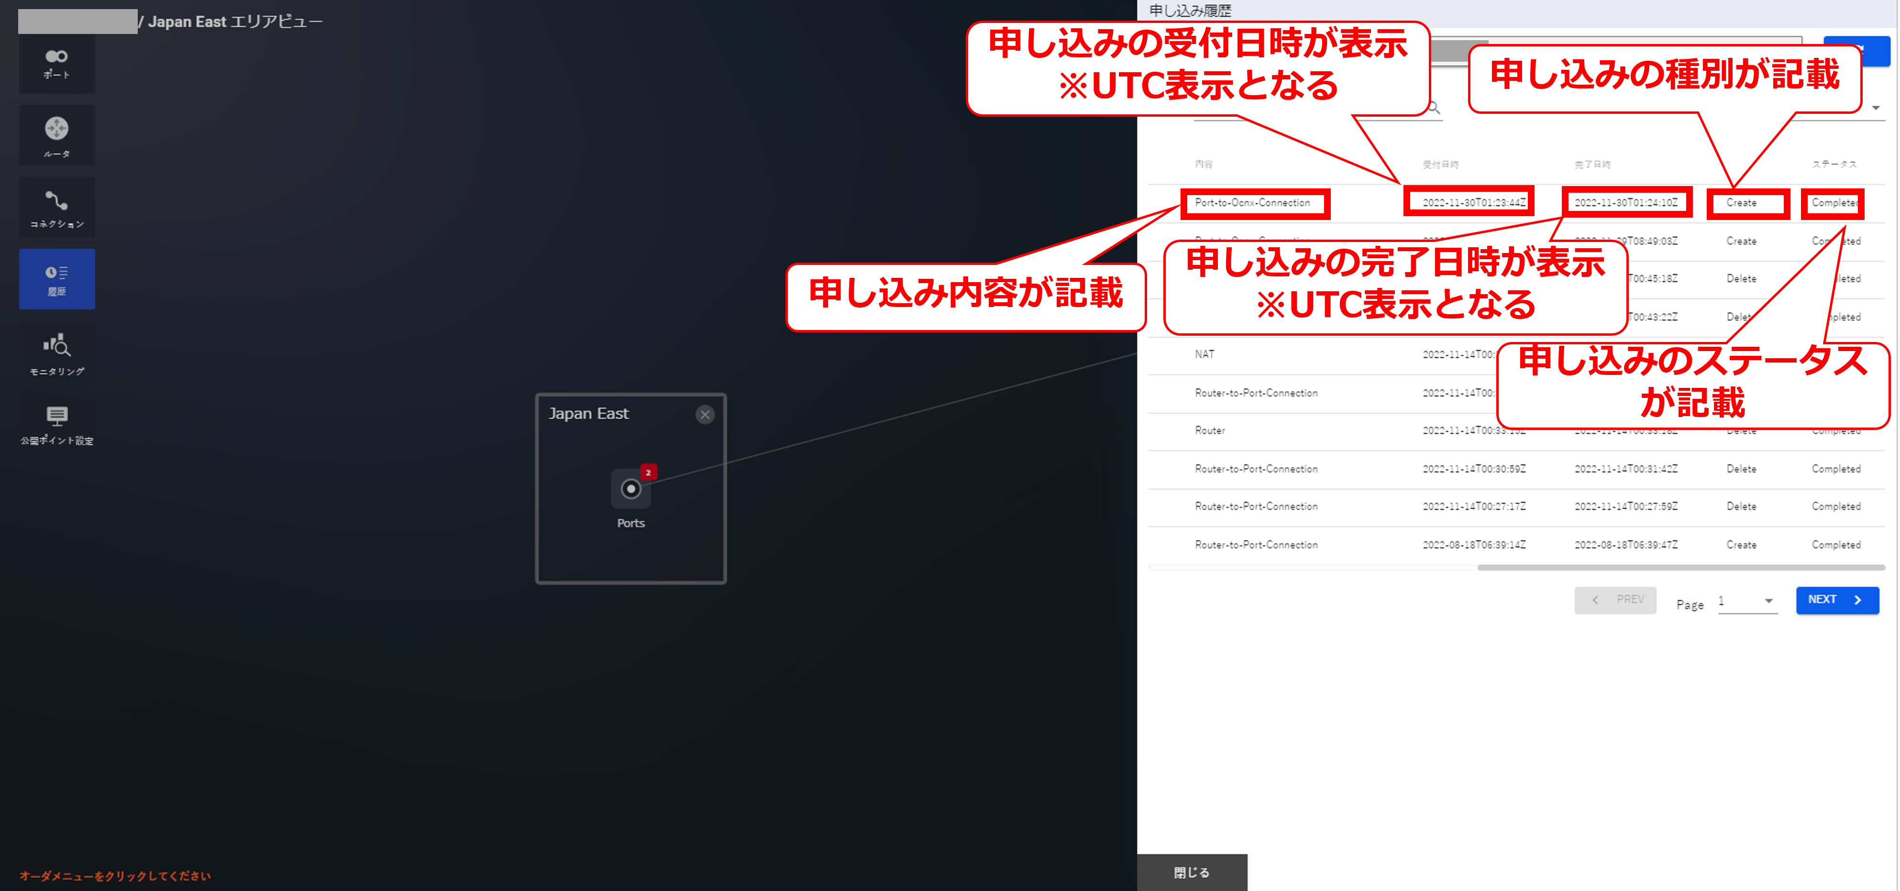Viewport: 1900px width, 891px height.
Task: Click the 閉じる (Close) button
Action: coord(1192,872)
